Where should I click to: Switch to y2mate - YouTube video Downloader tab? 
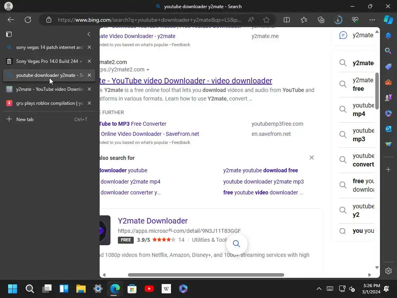49,89
